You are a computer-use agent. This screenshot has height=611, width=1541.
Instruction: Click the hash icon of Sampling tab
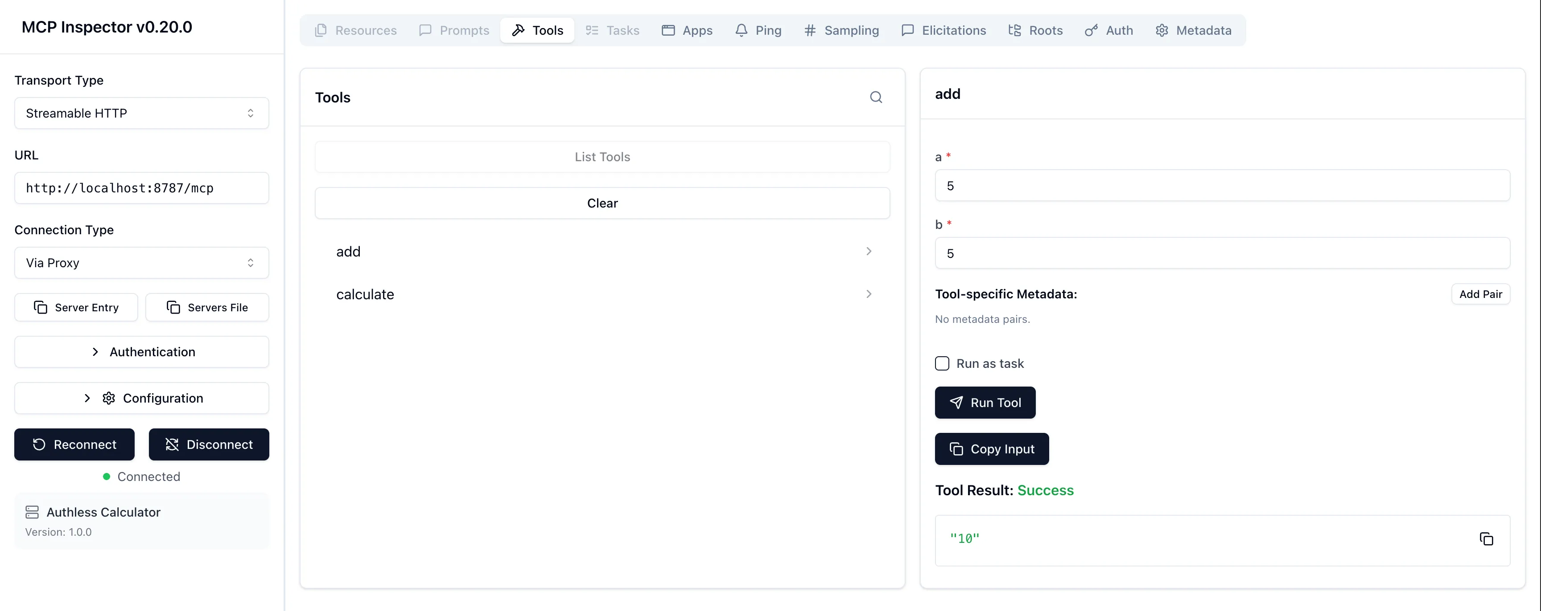point(810,30)
